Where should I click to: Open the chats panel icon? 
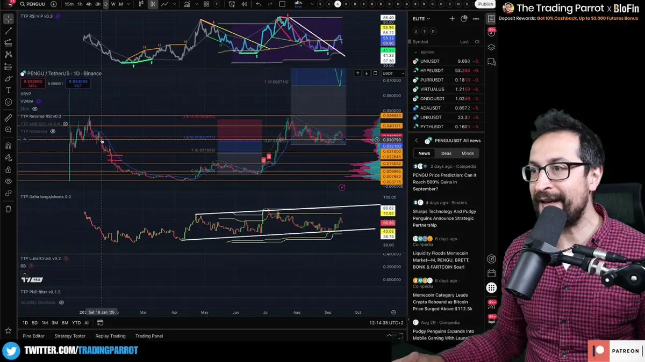tap(491, 62)
